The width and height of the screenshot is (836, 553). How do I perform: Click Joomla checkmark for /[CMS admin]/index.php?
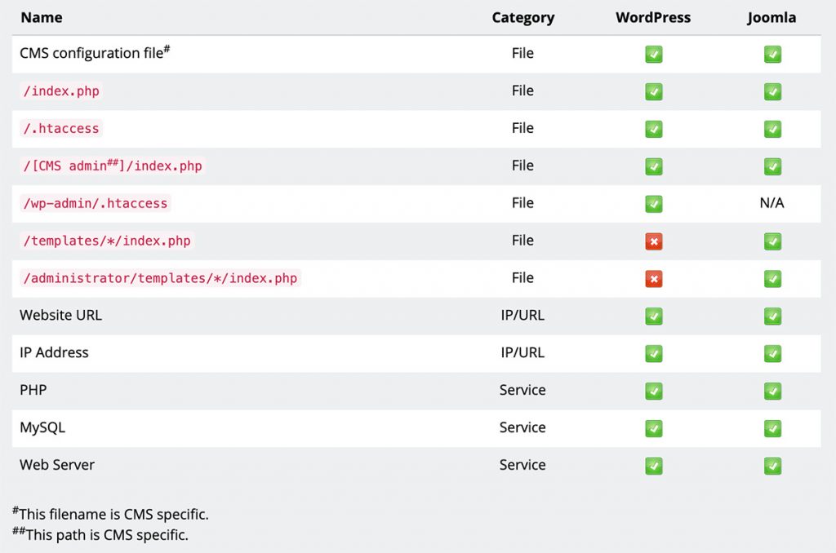pos(772,166)
